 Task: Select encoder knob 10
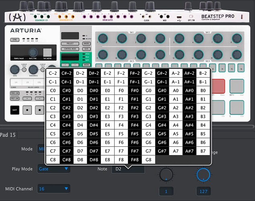[122, 55]
